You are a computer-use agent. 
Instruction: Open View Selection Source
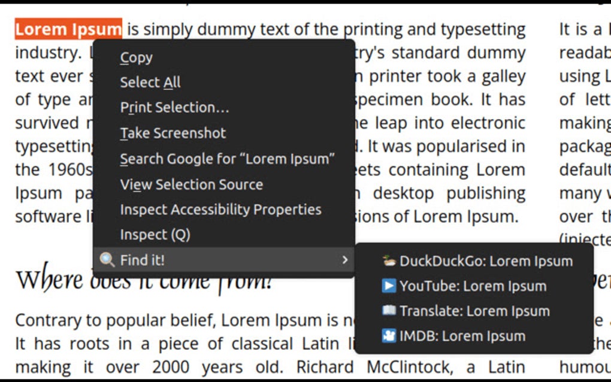[223, 184]
